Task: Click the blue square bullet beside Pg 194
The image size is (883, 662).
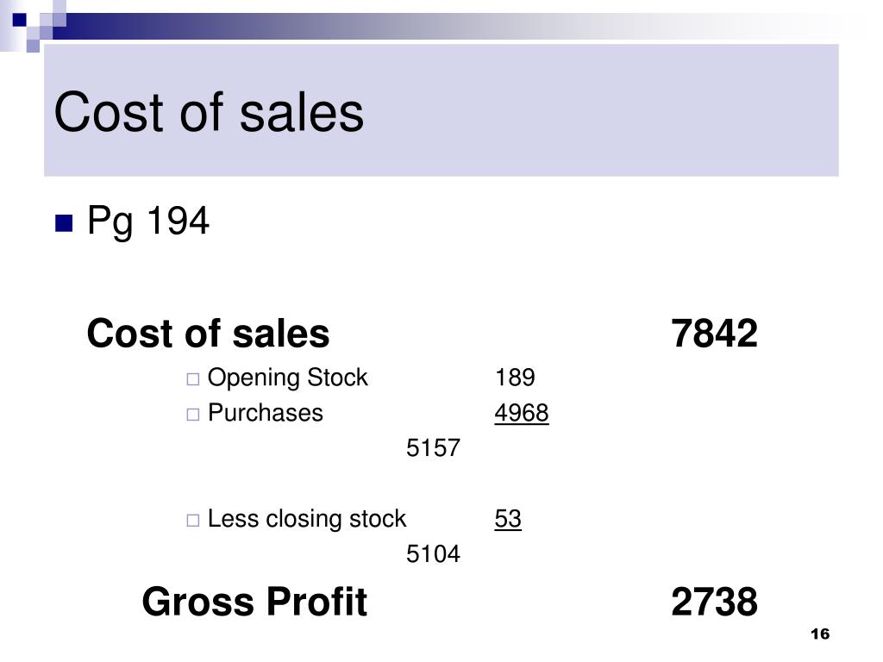Action: pyautogui.click(x=64, y=223)
